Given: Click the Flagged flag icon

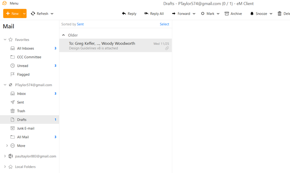Looking at the screenshot, I should [x=13, y=74].
